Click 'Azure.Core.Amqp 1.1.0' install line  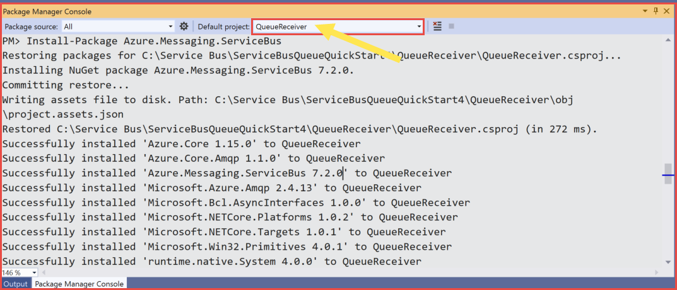pos(194,159)
